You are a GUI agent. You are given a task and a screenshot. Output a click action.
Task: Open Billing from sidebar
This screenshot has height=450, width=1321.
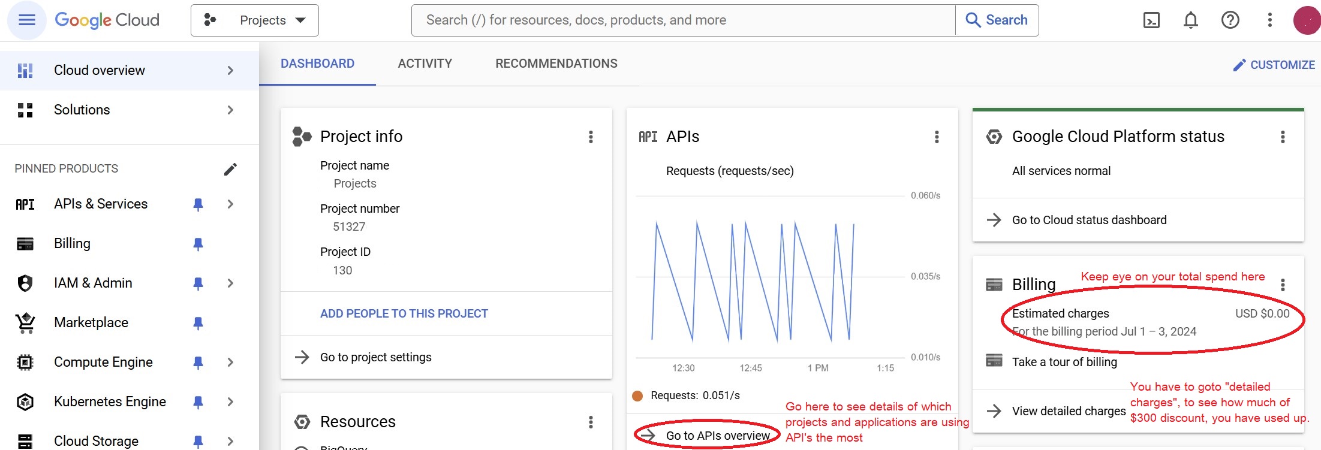point(72,243)
